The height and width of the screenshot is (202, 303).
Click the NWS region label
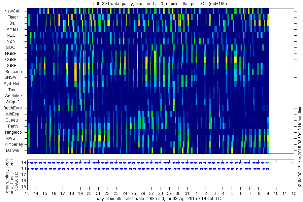tap(10, 138)
